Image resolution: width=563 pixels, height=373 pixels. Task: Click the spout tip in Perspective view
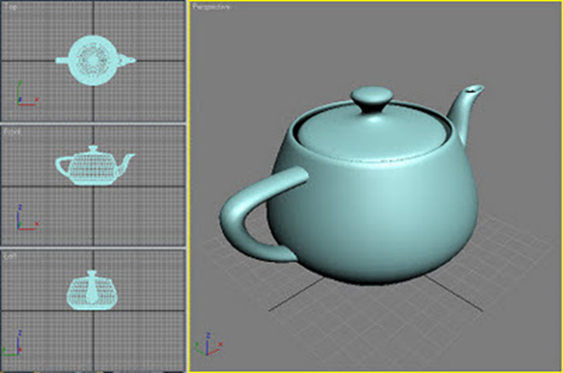tap(474, 91)
